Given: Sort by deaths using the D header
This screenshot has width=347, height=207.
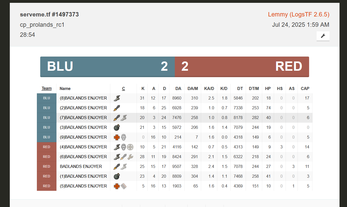Looking at the screenshot, I should click(164, 88).
